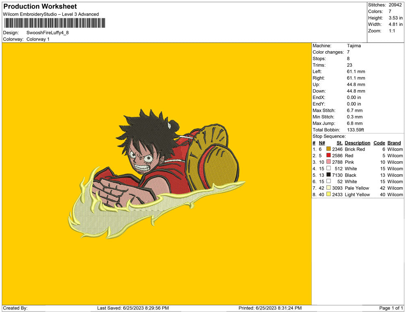The width and height of the screenshot is (406, 312).
Task: Click the Luffy embroidery design preview
Action: (x=157, y=174)
